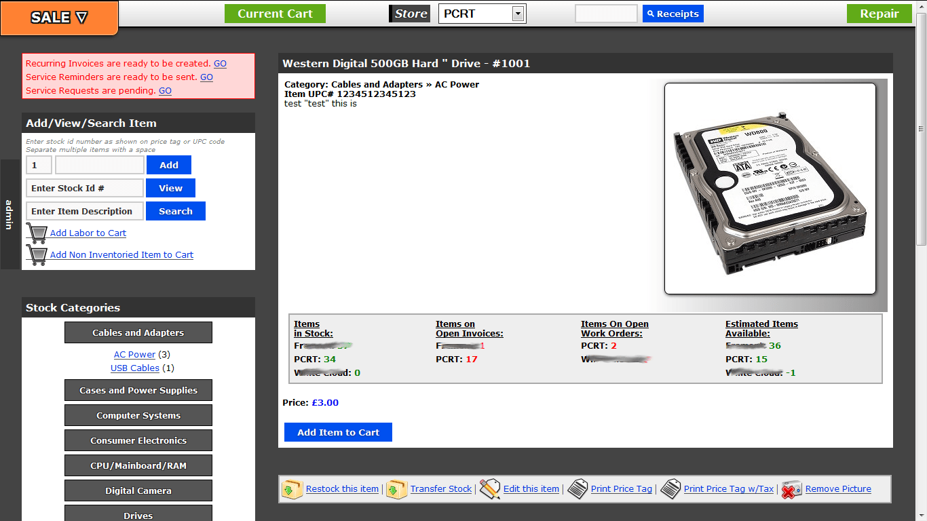This screenshot has width=927, height=521.
Task: Click GO for Recurring Invoices
Action: pyautogui.click(x=220, y=64)
